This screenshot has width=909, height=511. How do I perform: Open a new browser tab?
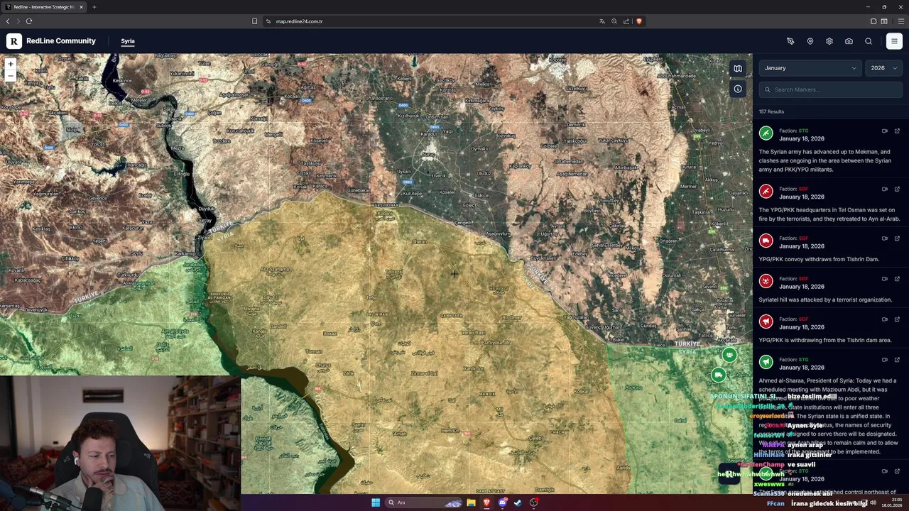pyautogui.click(x=94, y=7)
